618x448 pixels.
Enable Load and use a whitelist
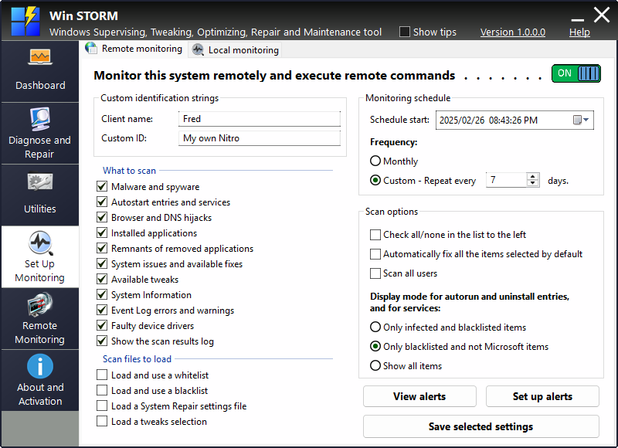101,375
